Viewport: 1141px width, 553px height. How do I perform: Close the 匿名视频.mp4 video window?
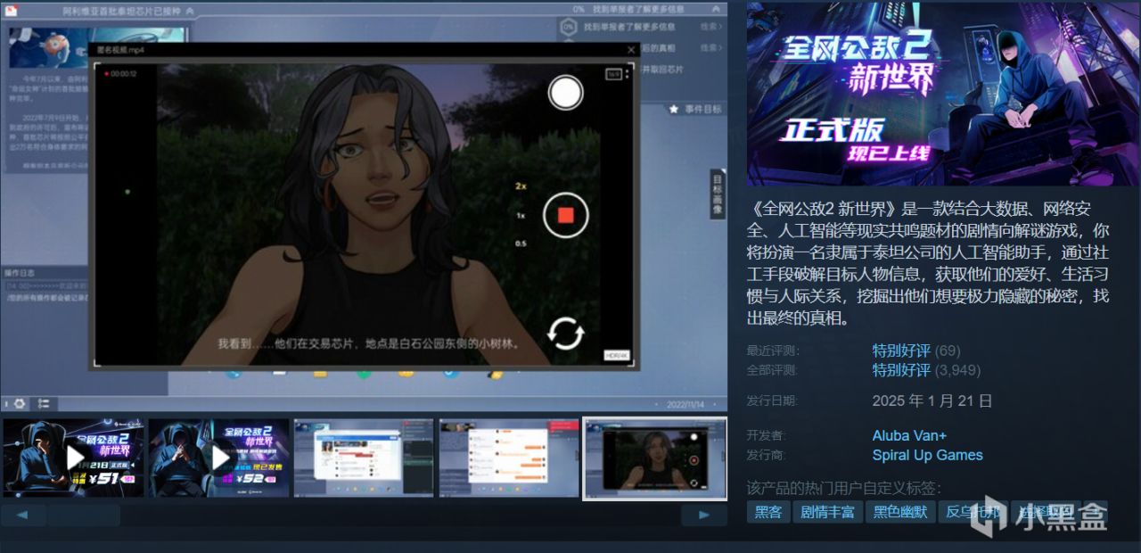coord(631,50)
